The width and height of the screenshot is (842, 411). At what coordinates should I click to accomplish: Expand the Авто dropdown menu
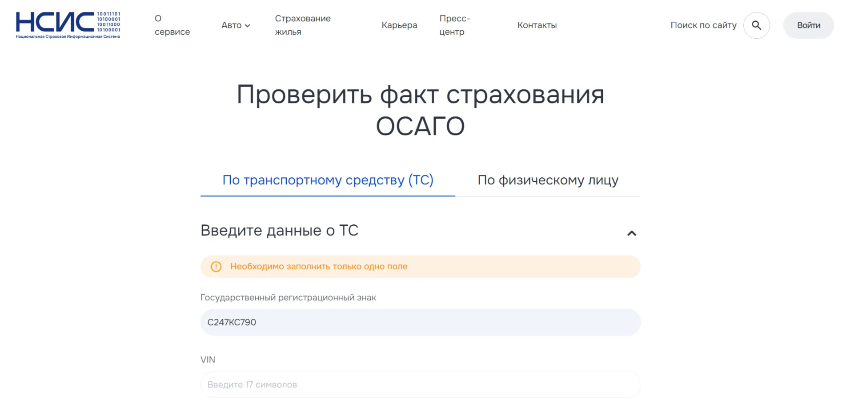[x=235, y=25]
